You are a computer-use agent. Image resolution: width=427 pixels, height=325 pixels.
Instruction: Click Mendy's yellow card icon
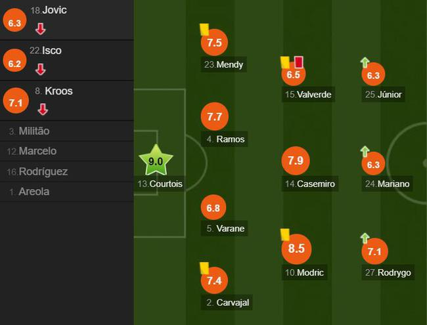coord(204,29)
